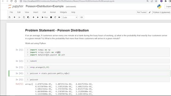
Task: Open the cell type Code dropdown
Action: (x=70, y=17)
